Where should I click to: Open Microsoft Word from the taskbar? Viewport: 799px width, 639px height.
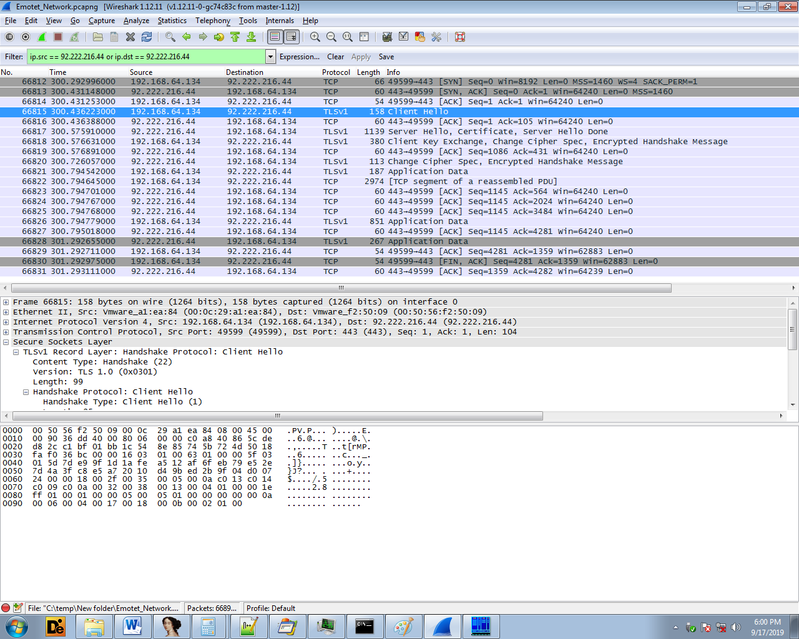[132, 626]
